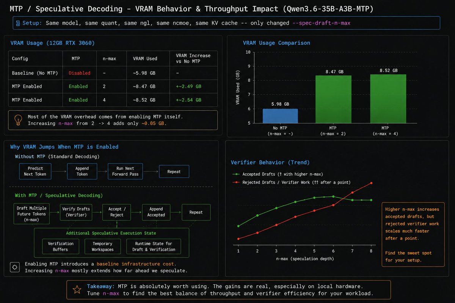Click the 'Temporary Workspaces' box
This screenshot has width=455, height=303.
coord(102,247)
